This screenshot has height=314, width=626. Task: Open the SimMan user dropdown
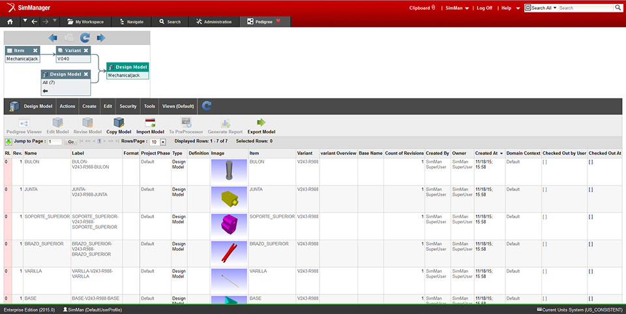tap(468, 8)
